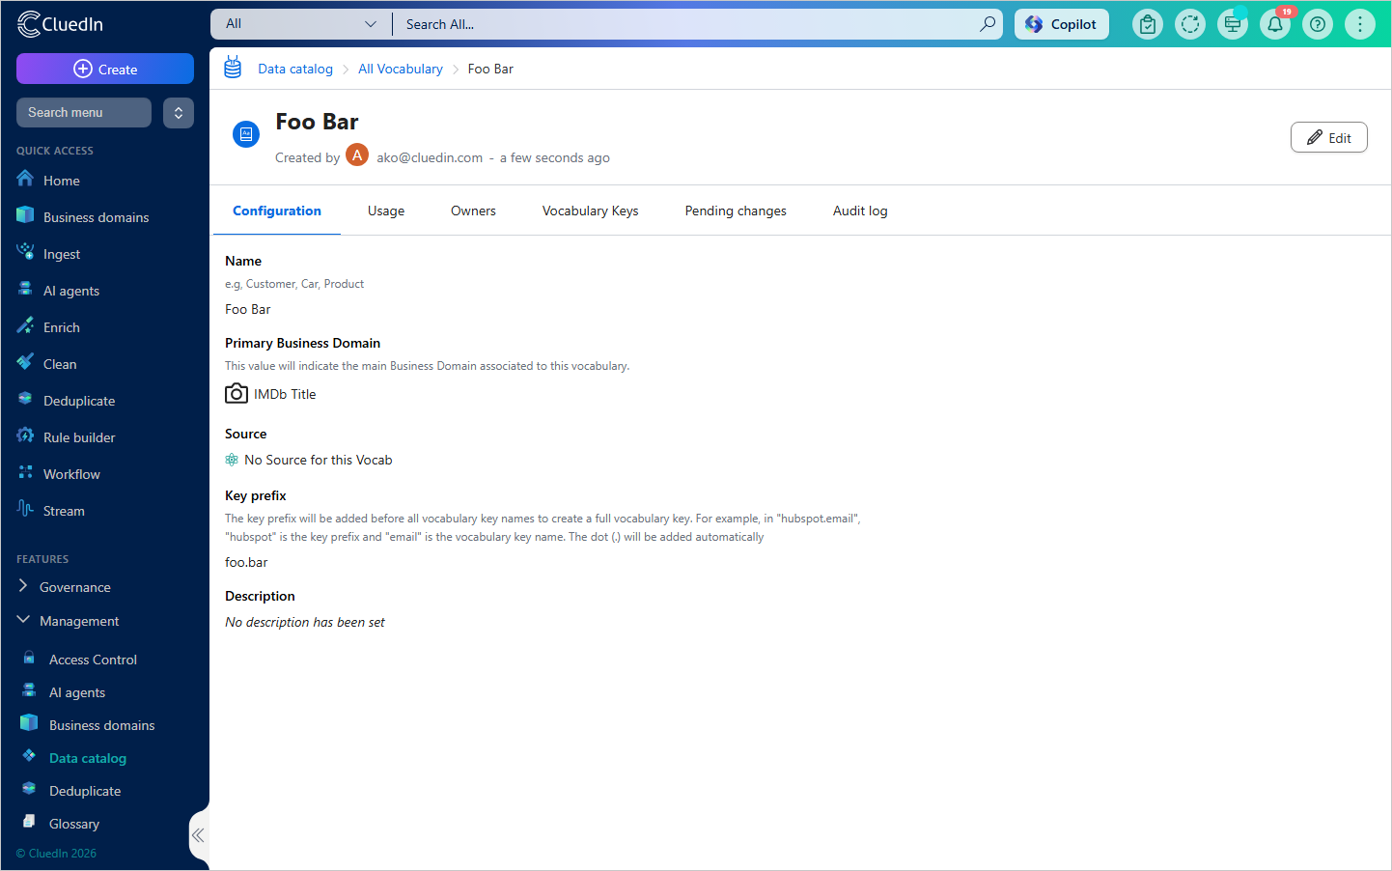Open the All search scope dropdown
The image size is (1392, 871).
pos(301,24)
